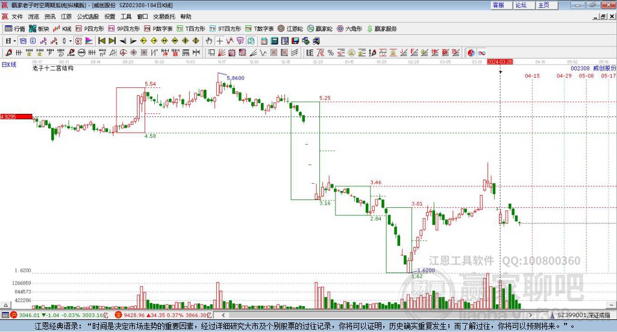Image resolution: width=617 pixels, height=332 pixels.
Task: Open the 设置 menu
Action: coord(110,16)
